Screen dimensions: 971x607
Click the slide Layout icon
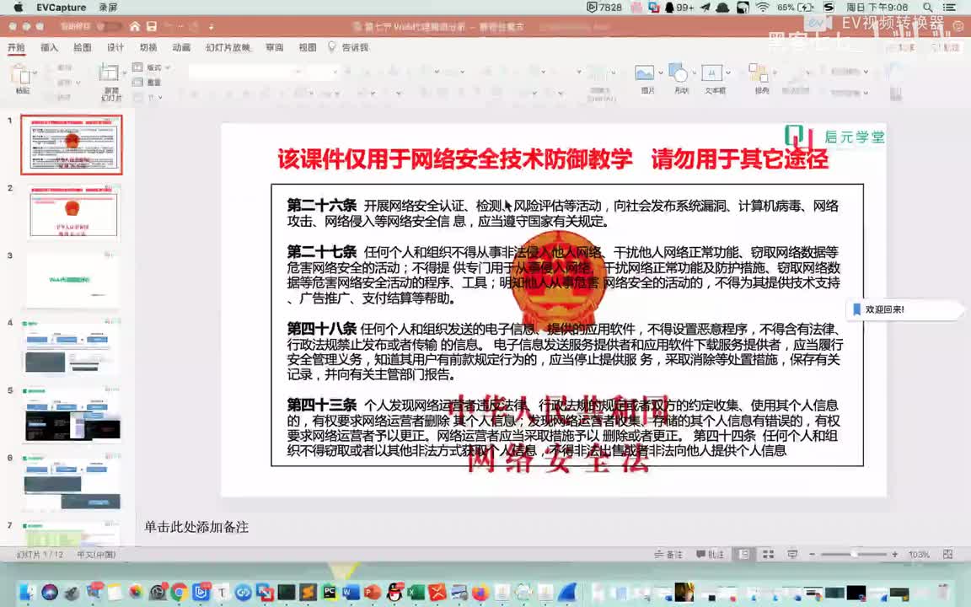tap(137, 67)
